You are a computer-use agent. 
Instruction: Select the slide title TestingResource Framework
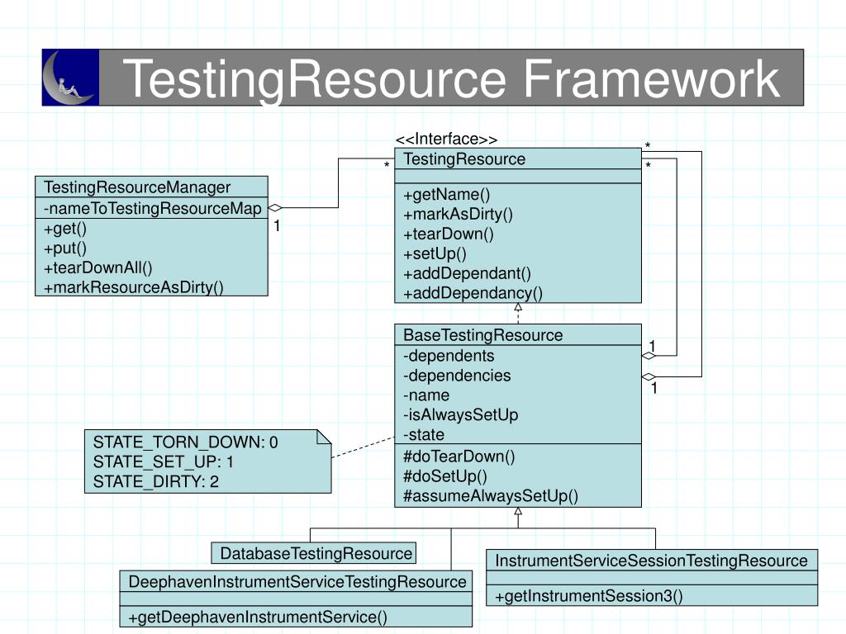click(x=451, y=78)
